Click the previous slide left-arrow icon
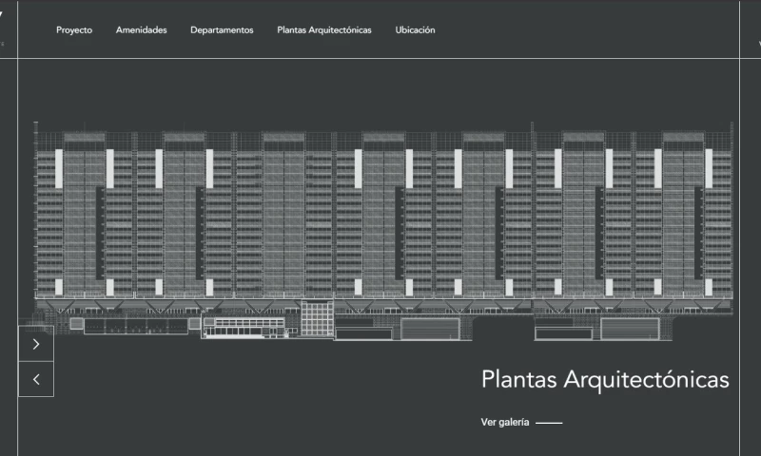Image resolution: width=761 pixels, height=456 pixels. click(36, 379)
